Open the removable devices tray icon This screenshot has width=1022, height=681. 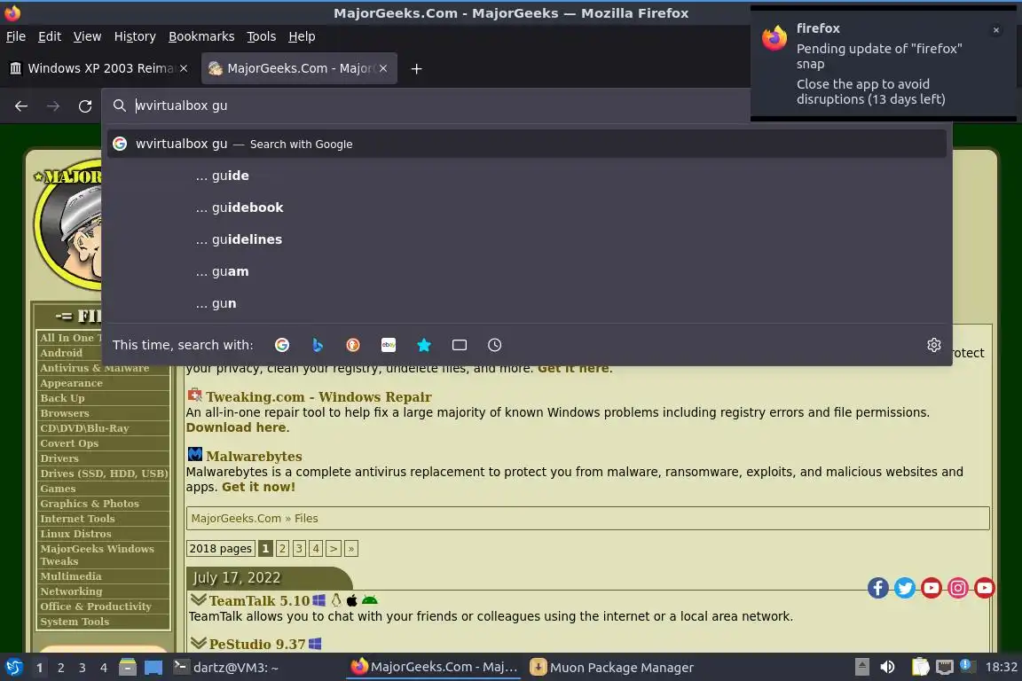pyautogui.click(x=861, y=667)
